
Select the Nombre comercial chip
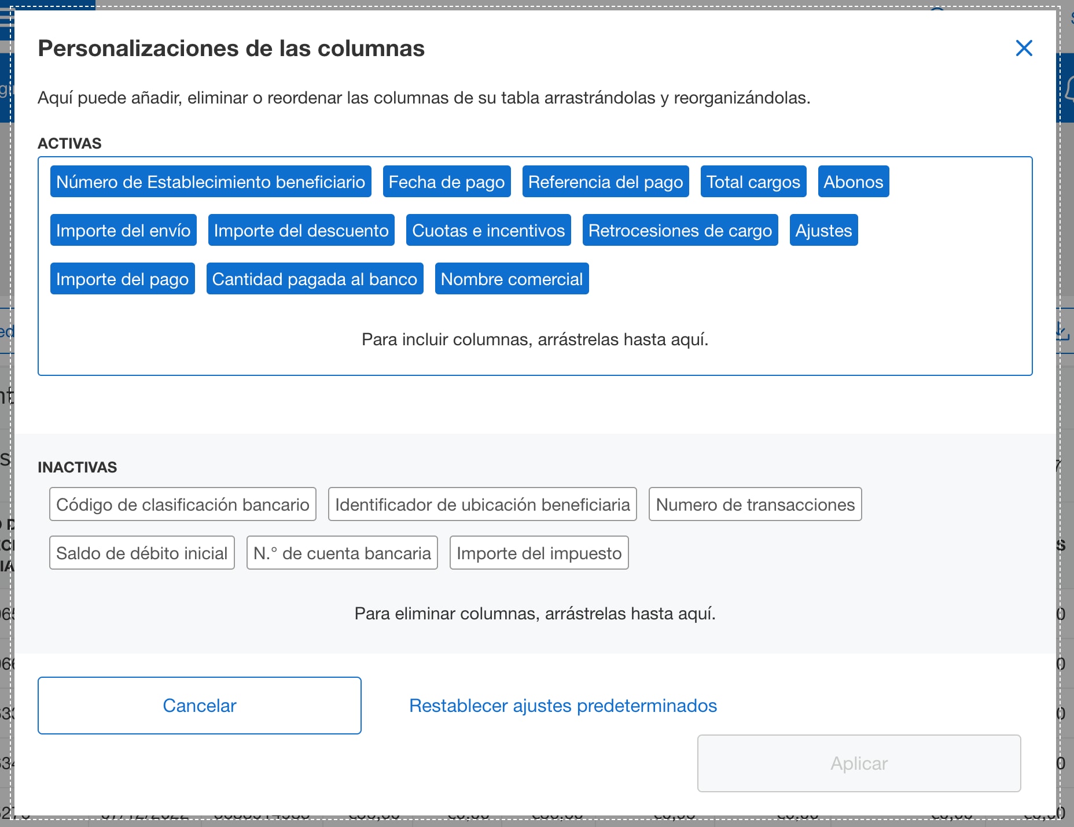click(x=512, y=279)
